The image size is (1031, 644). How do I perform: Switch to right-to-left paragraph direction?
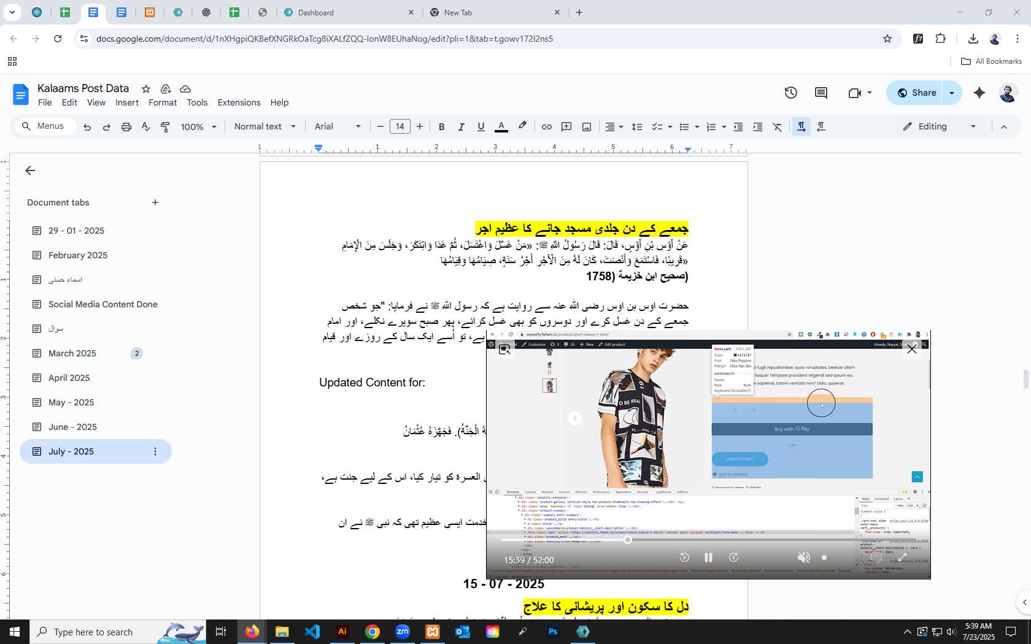[x=821, y=127]
